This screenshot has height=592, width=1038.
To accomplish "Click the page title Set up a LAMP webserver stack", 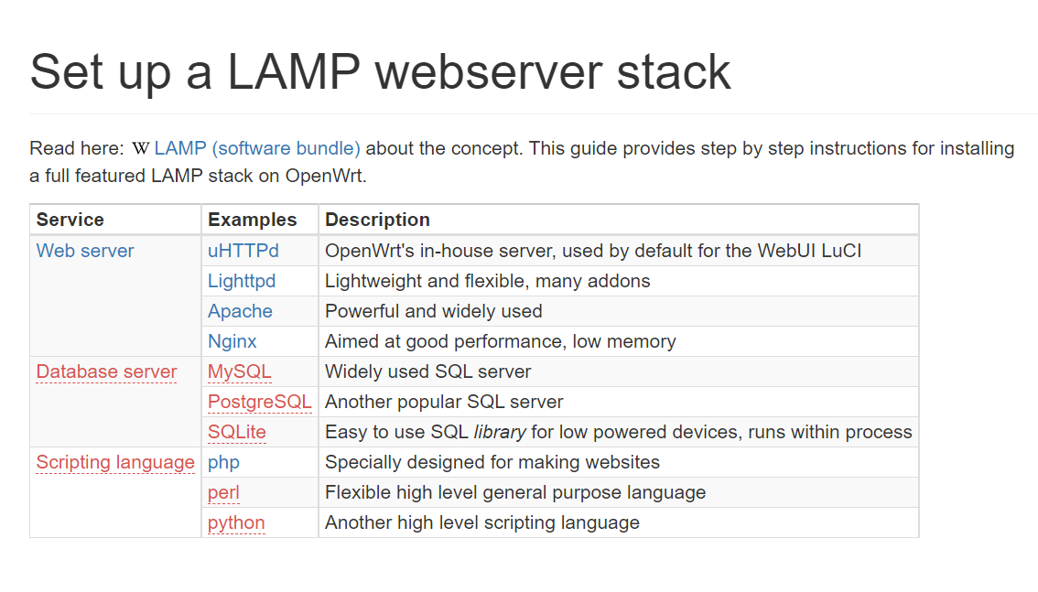I will click(x=380, y=72).
